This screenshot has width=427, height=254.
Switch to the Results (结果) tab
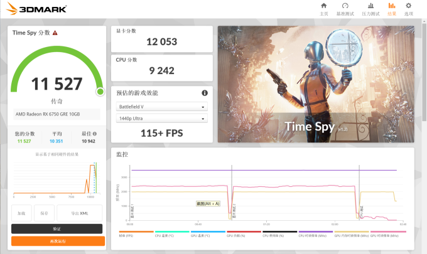point(392,9)
